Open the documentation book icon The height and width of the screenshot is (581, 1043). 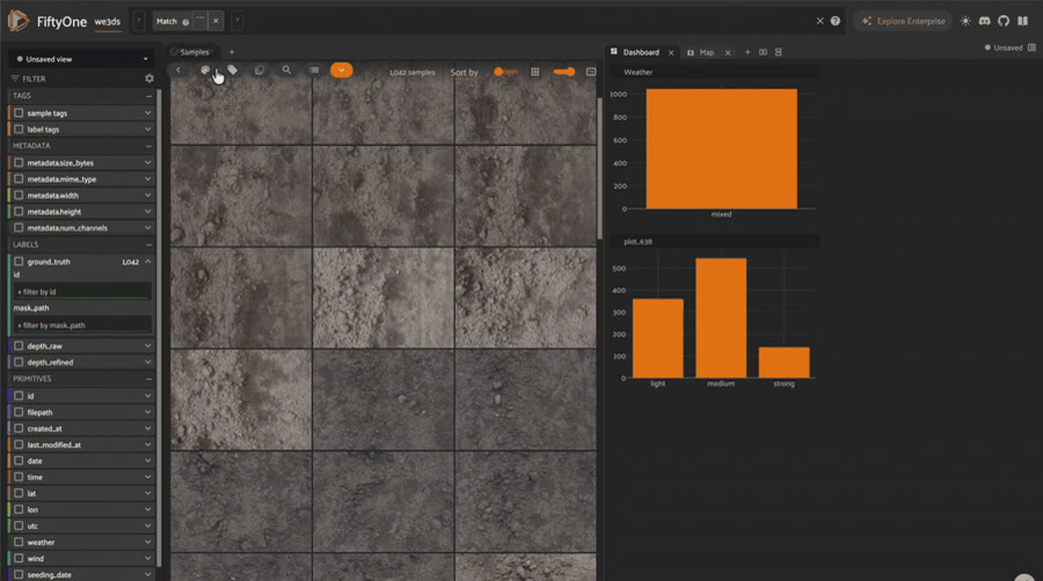pyautogui.click(x=1023, y=21)
